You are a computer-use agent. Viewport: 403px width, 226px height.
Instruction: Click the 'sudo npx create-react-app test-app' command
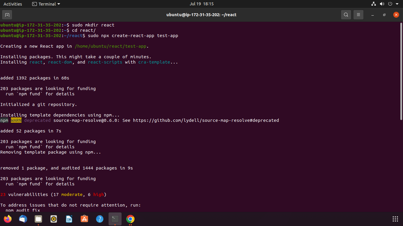(133, 36)
